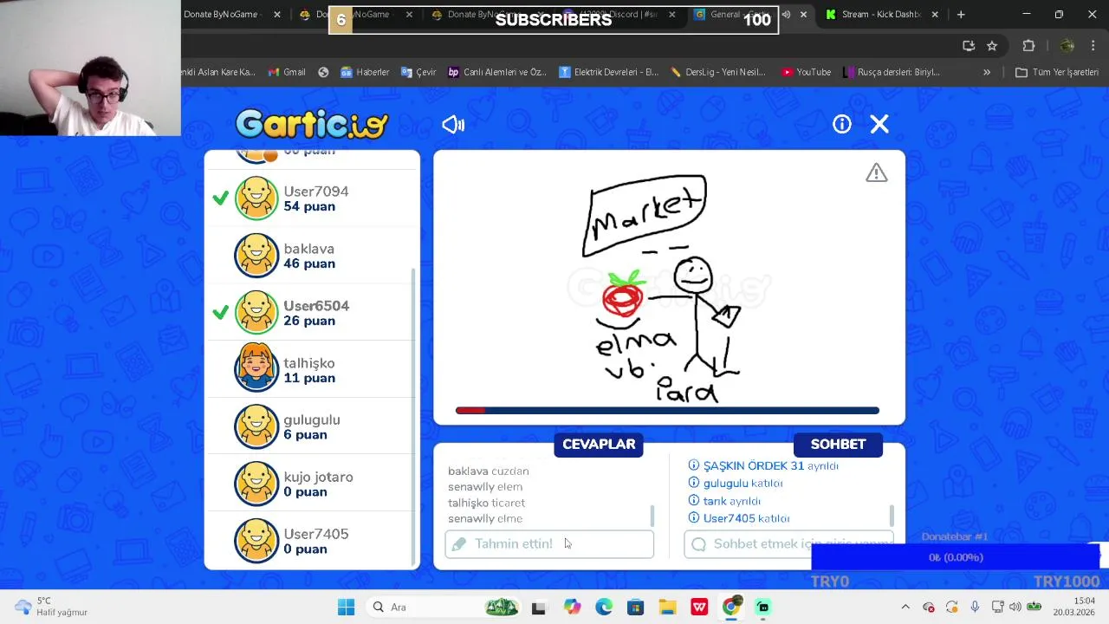Click gulugulu's avatar
This screenshot has height=624, width=1109.
point(256,426)
